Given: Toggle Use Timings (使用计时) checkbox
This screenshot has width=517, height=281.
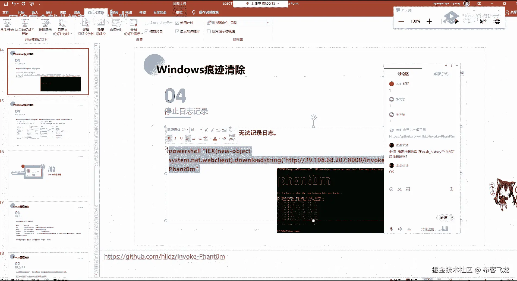Looking at the screenshot, I should pyautogui.click(x=177, y=23).
